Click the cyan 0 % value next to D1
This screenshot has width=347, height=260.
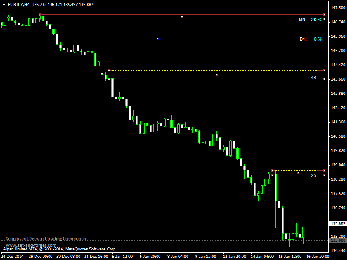[x=318, y=39]
